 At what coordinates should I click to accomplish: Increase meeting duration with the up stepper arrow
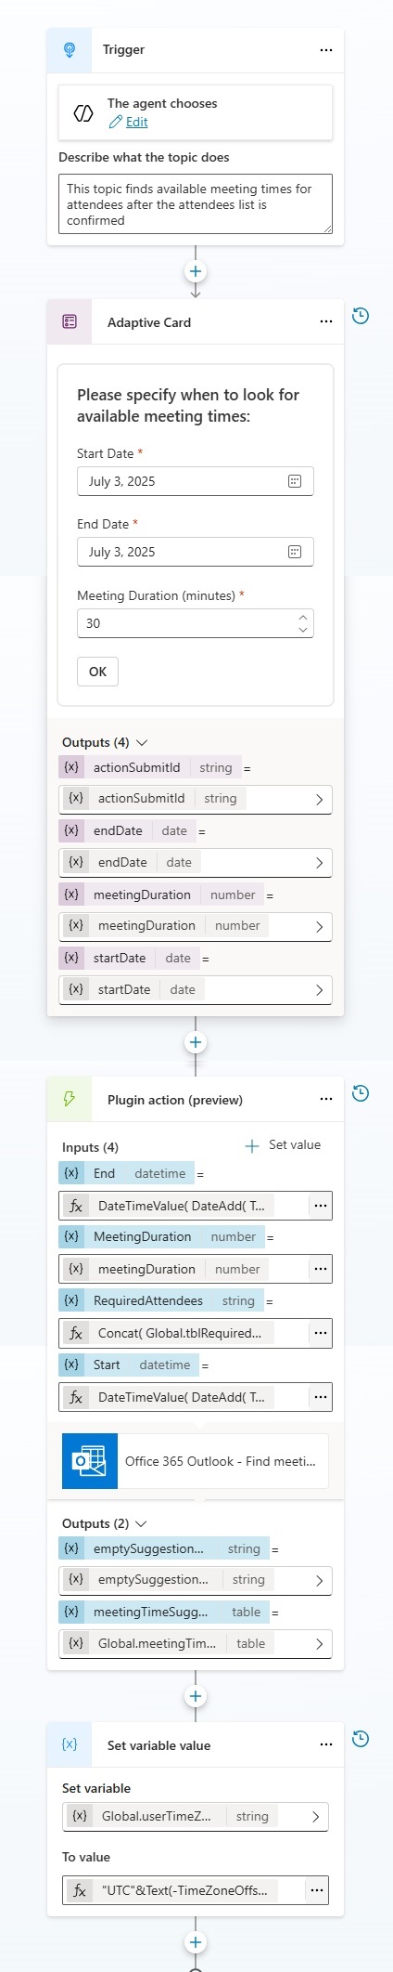pyautogui.click(x=303, y=617)
